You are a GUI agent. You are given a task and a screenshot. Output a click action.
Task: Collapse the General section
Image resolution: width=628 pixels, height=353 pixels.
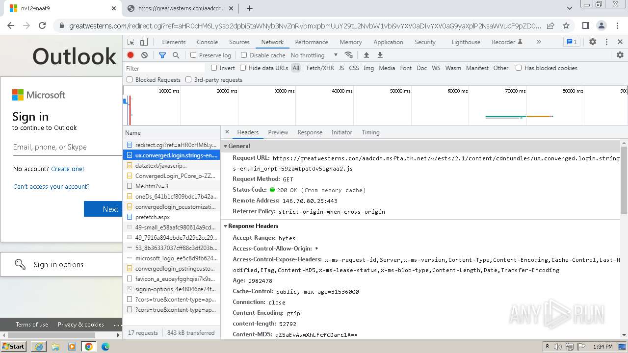[226, 146]
